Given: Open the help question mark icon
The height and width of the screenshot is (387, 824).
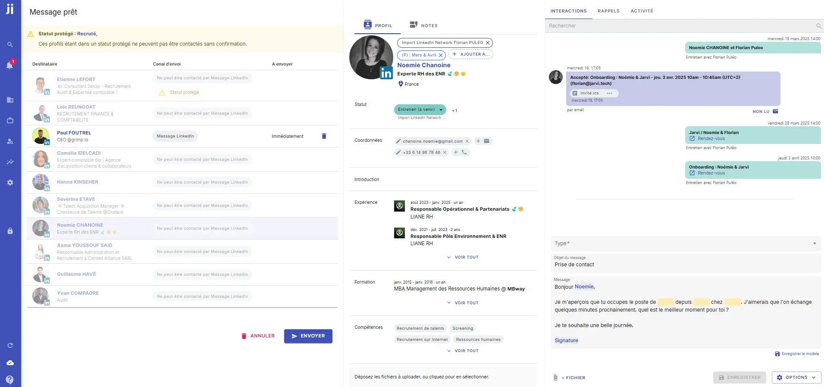Looking at the screenshot, I should point(10,380).
